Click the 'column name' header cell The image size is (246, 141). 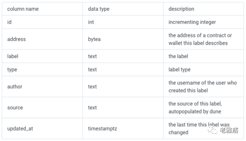coord(42,9)
